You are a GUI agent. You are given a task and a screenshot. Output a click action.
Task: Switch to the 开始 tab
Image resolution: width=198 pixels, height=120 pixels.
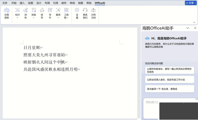[x=14, y=3]
